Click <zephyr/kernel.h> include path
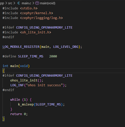This screenshot has width=125, height=127. click(x=37, y=13)
